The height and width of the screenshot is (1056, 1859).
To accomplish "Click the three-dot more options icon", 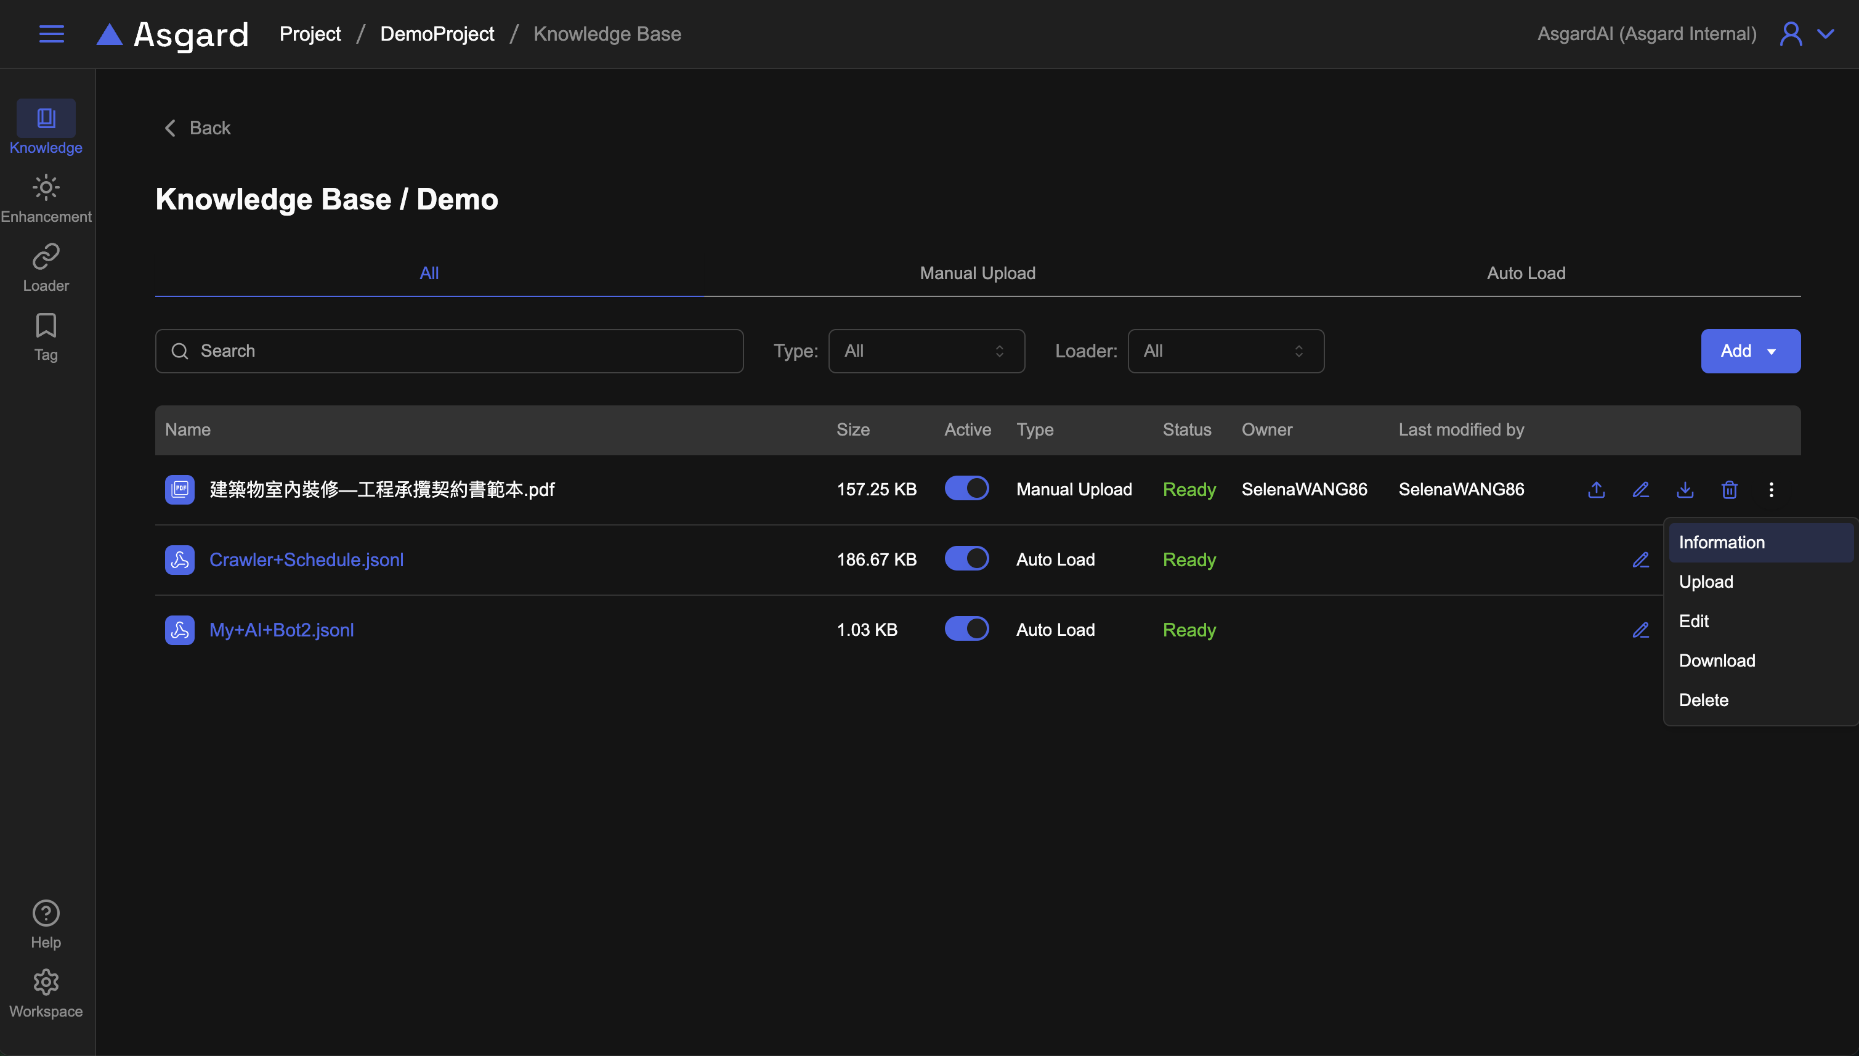I will tap(1772, 490).
